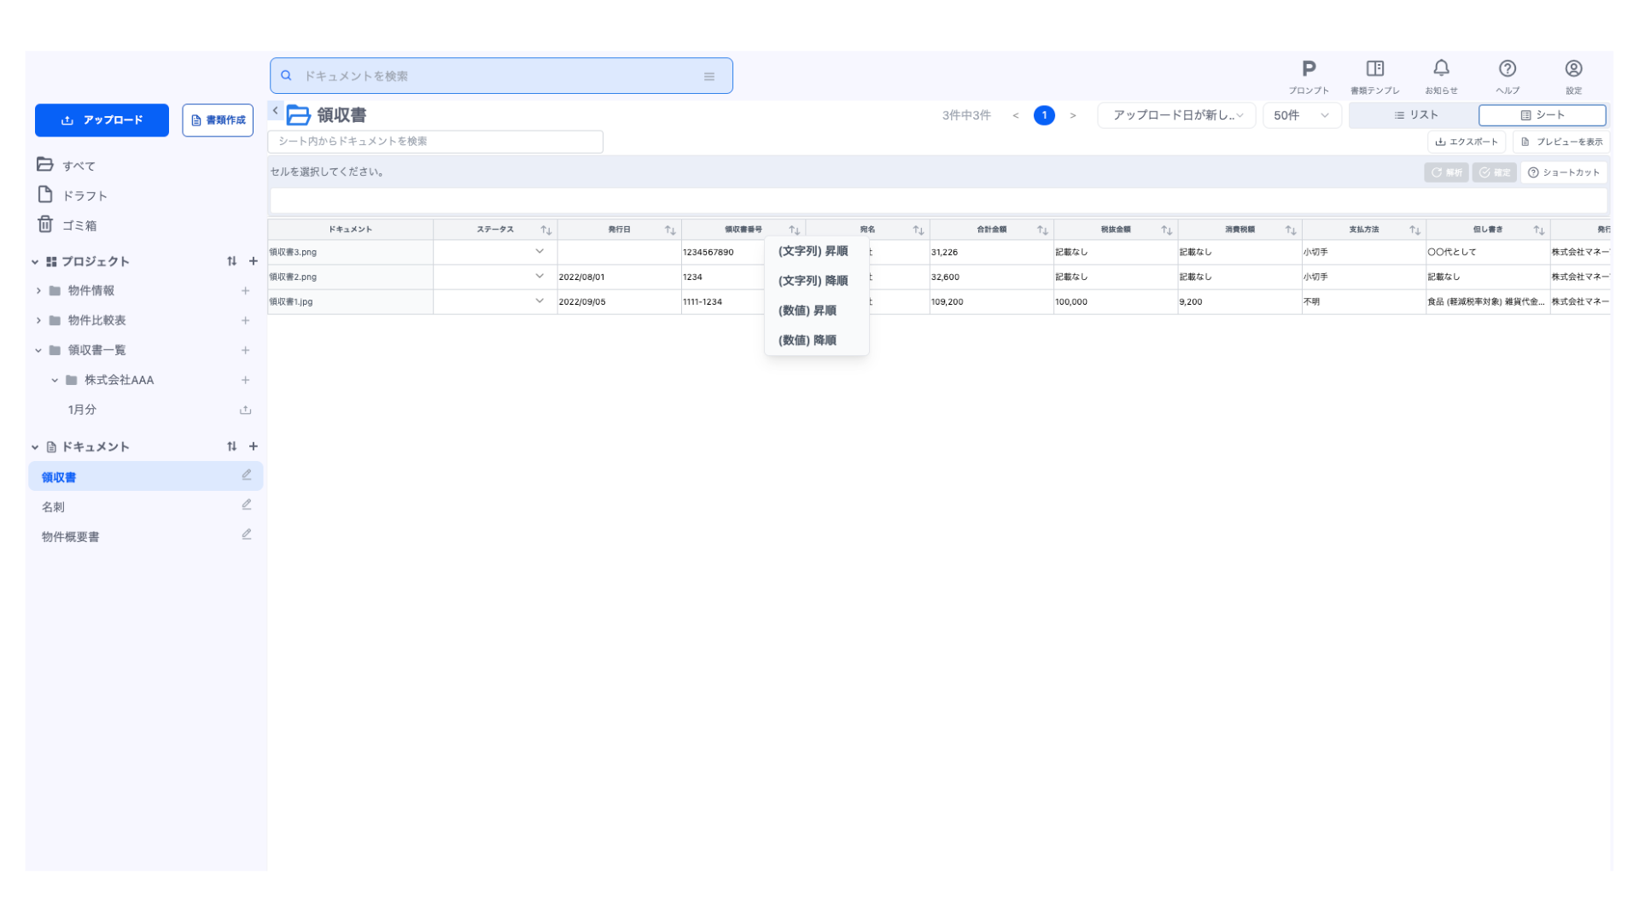Switch to the リスト view
This screenshot has height=922, width=1639.
point(1415,115)
